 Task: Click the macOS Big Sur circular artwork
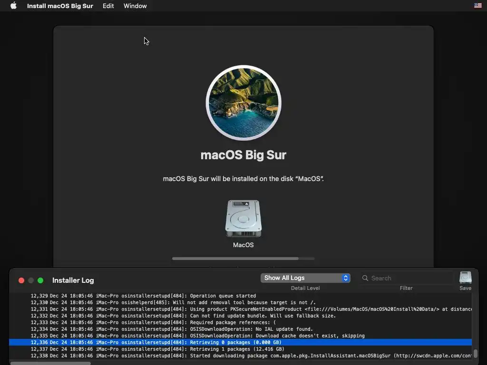point(243,103)
